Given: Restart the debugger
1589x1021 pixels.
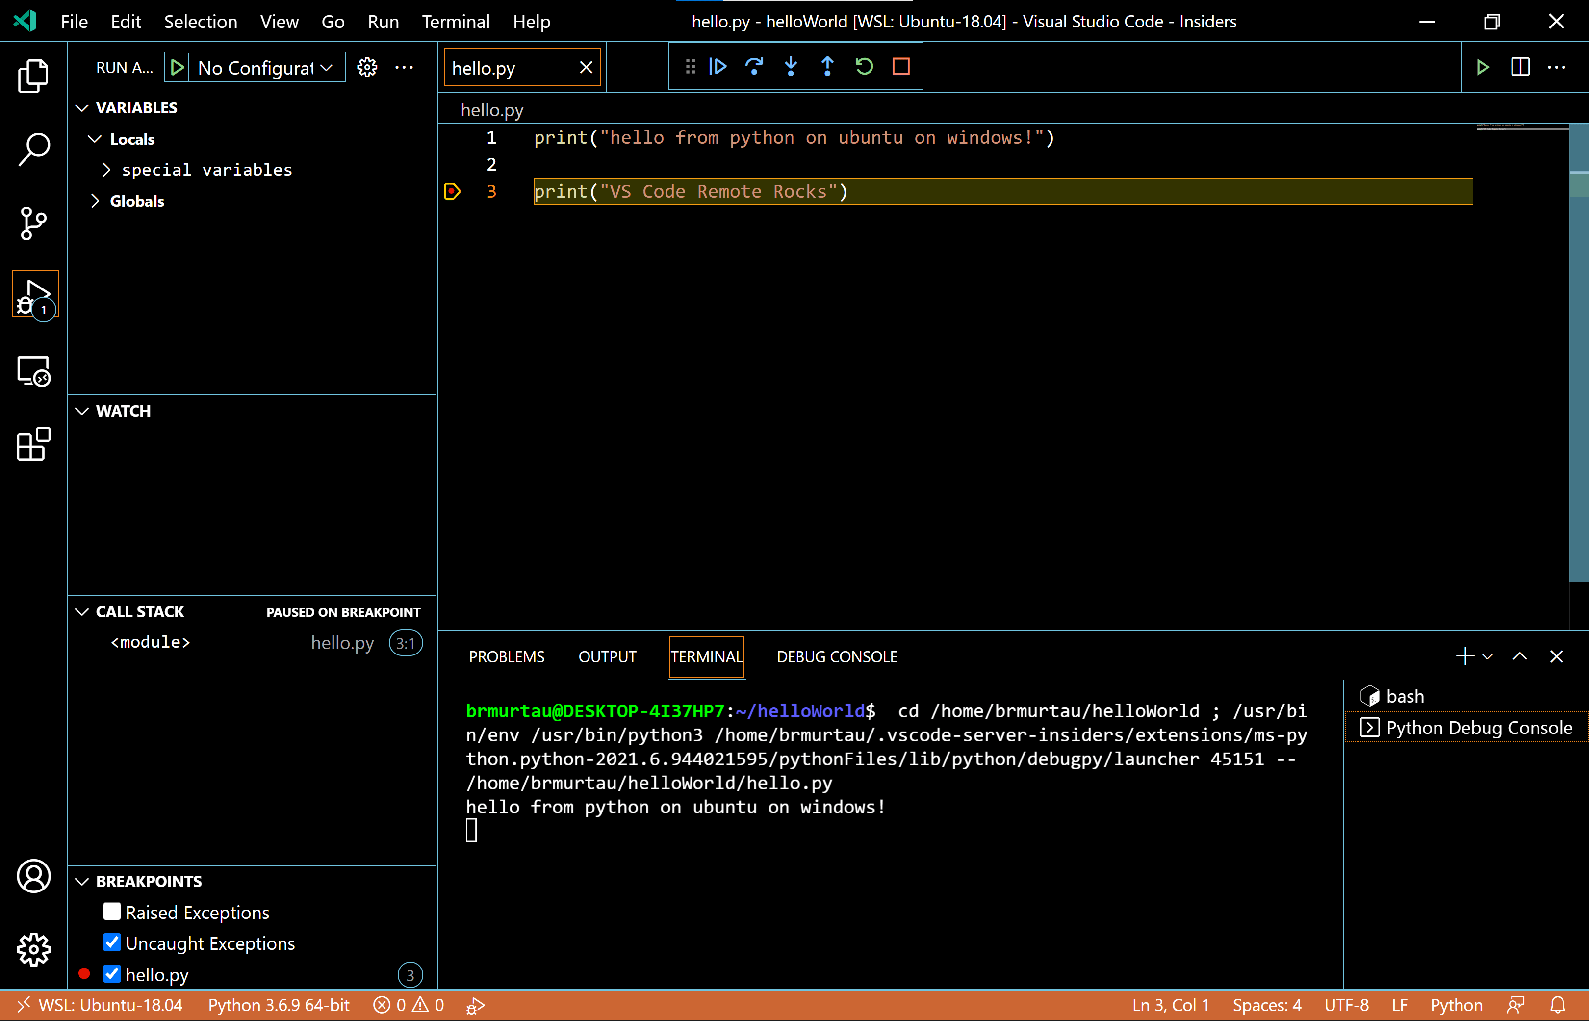Looking at the screenshot, I should (864, 67).
